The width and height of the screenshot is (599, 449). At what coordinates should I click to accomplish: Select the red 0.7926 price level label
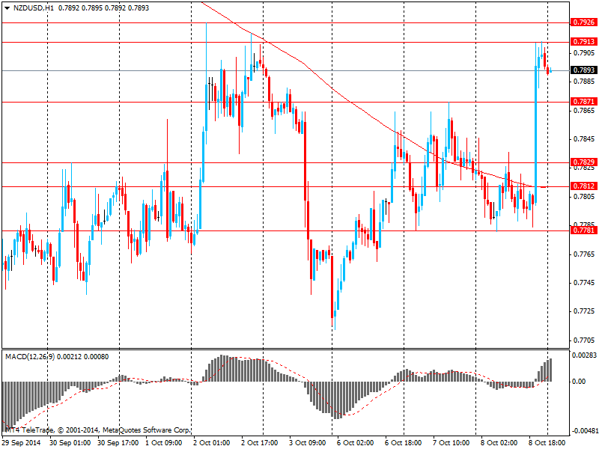583,22
